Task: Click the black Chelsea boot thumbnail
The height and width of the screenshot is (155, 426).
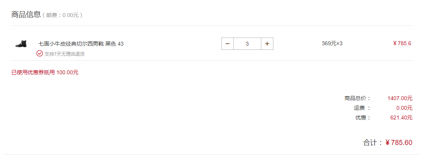Action: click(21, 44)
